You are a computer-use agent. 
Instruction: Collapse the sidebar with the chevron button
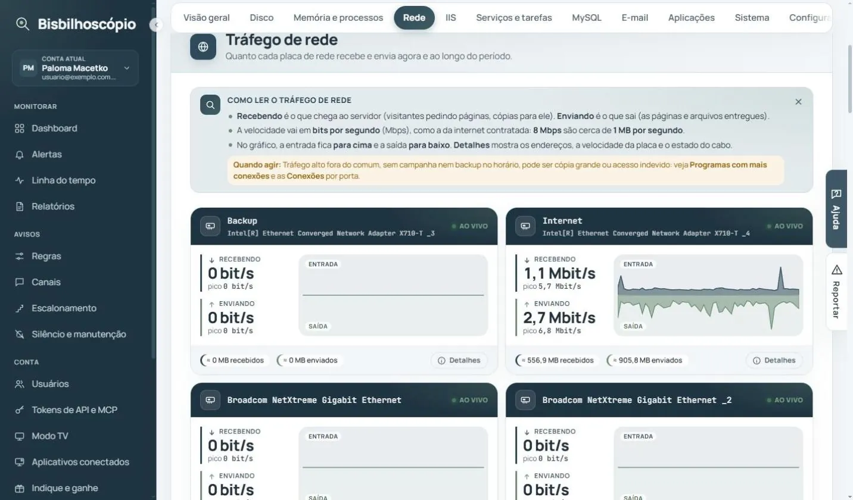click(x=156, y=25)
